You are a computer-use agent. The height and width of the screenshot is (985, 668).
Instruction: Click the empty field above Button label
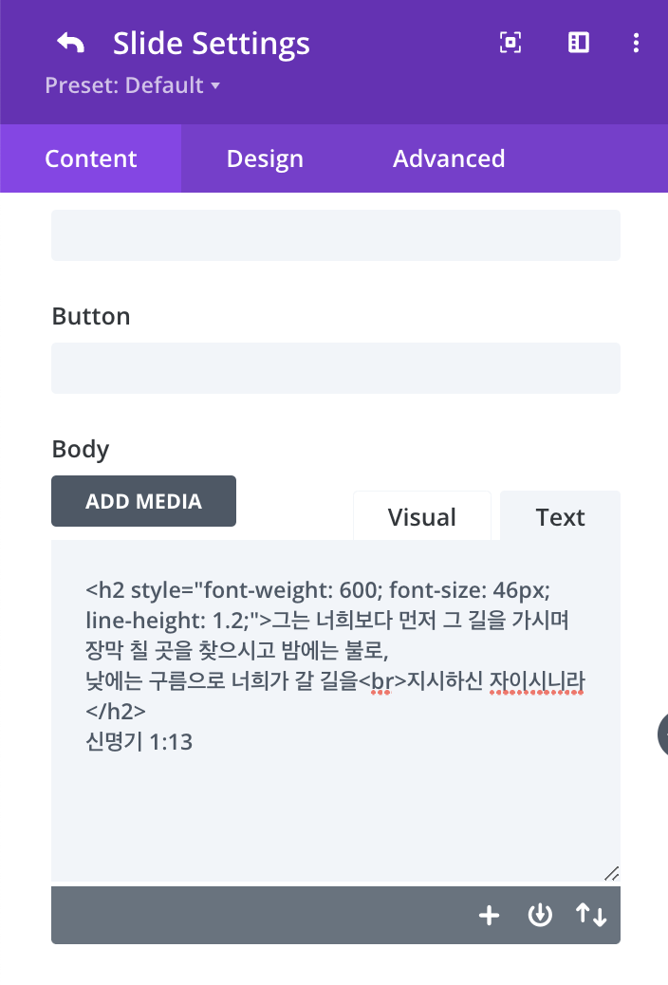pos(336,235)
